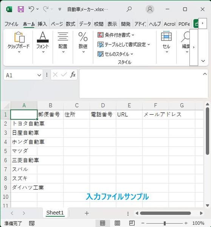Click the horizontal scrollbar thumb
The height and width of the screenshot is (227, 211).
coord(165,213)
